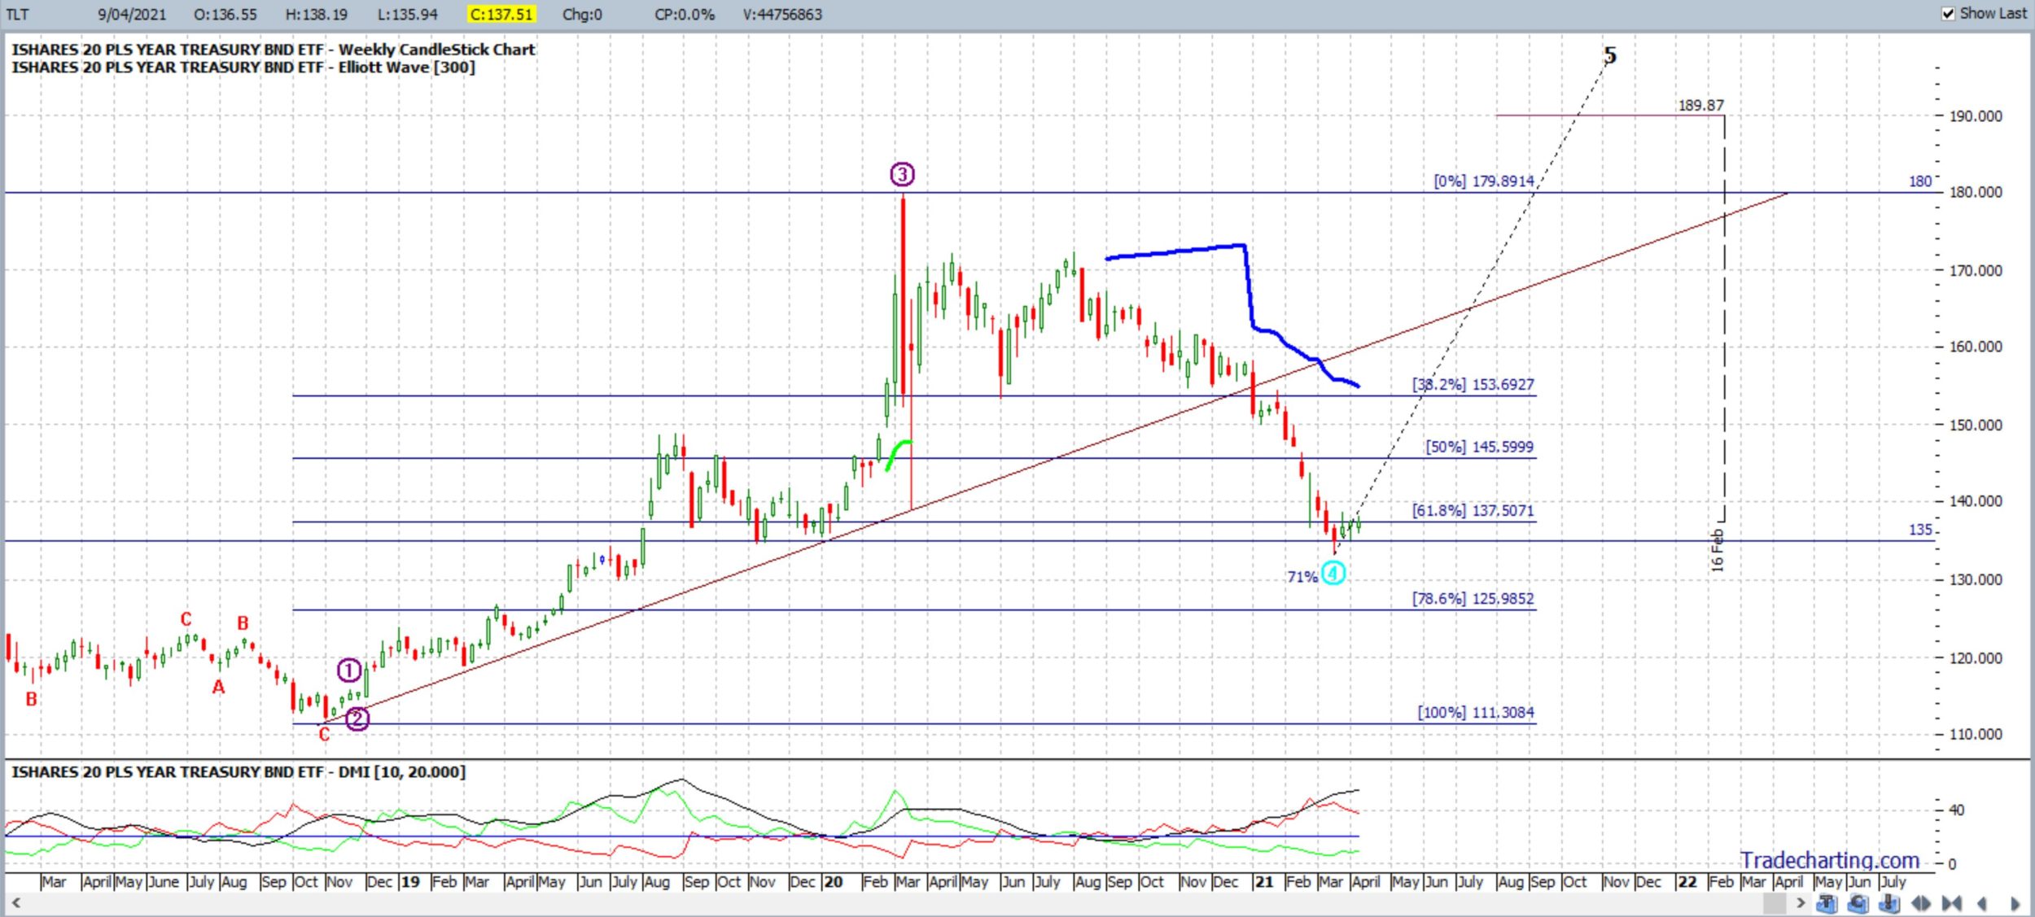
Task: Click the 22 year marker on time axis
Action: (x=1687, y=882)
